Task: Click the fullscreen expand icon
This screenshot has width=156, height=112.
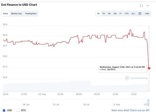Action: point(141,5)
